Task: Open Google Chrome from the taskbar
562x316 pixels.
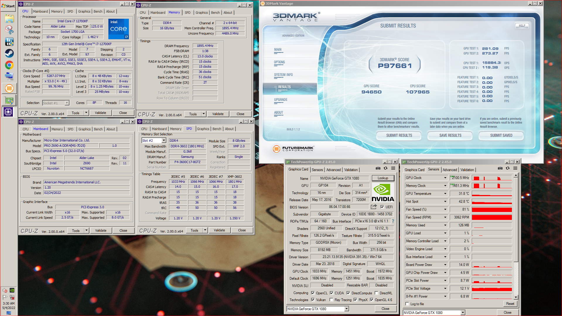Action: pos(9,65)
